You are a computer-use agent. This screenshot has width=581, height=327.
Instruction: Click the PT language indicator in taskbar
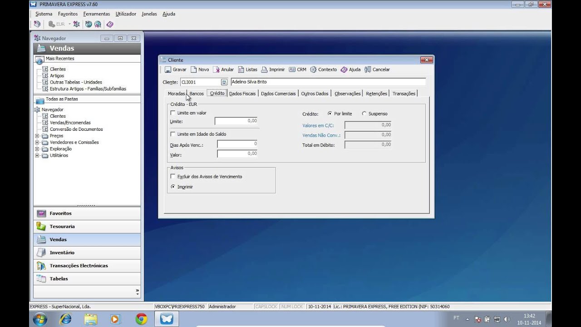click(456, 318)
